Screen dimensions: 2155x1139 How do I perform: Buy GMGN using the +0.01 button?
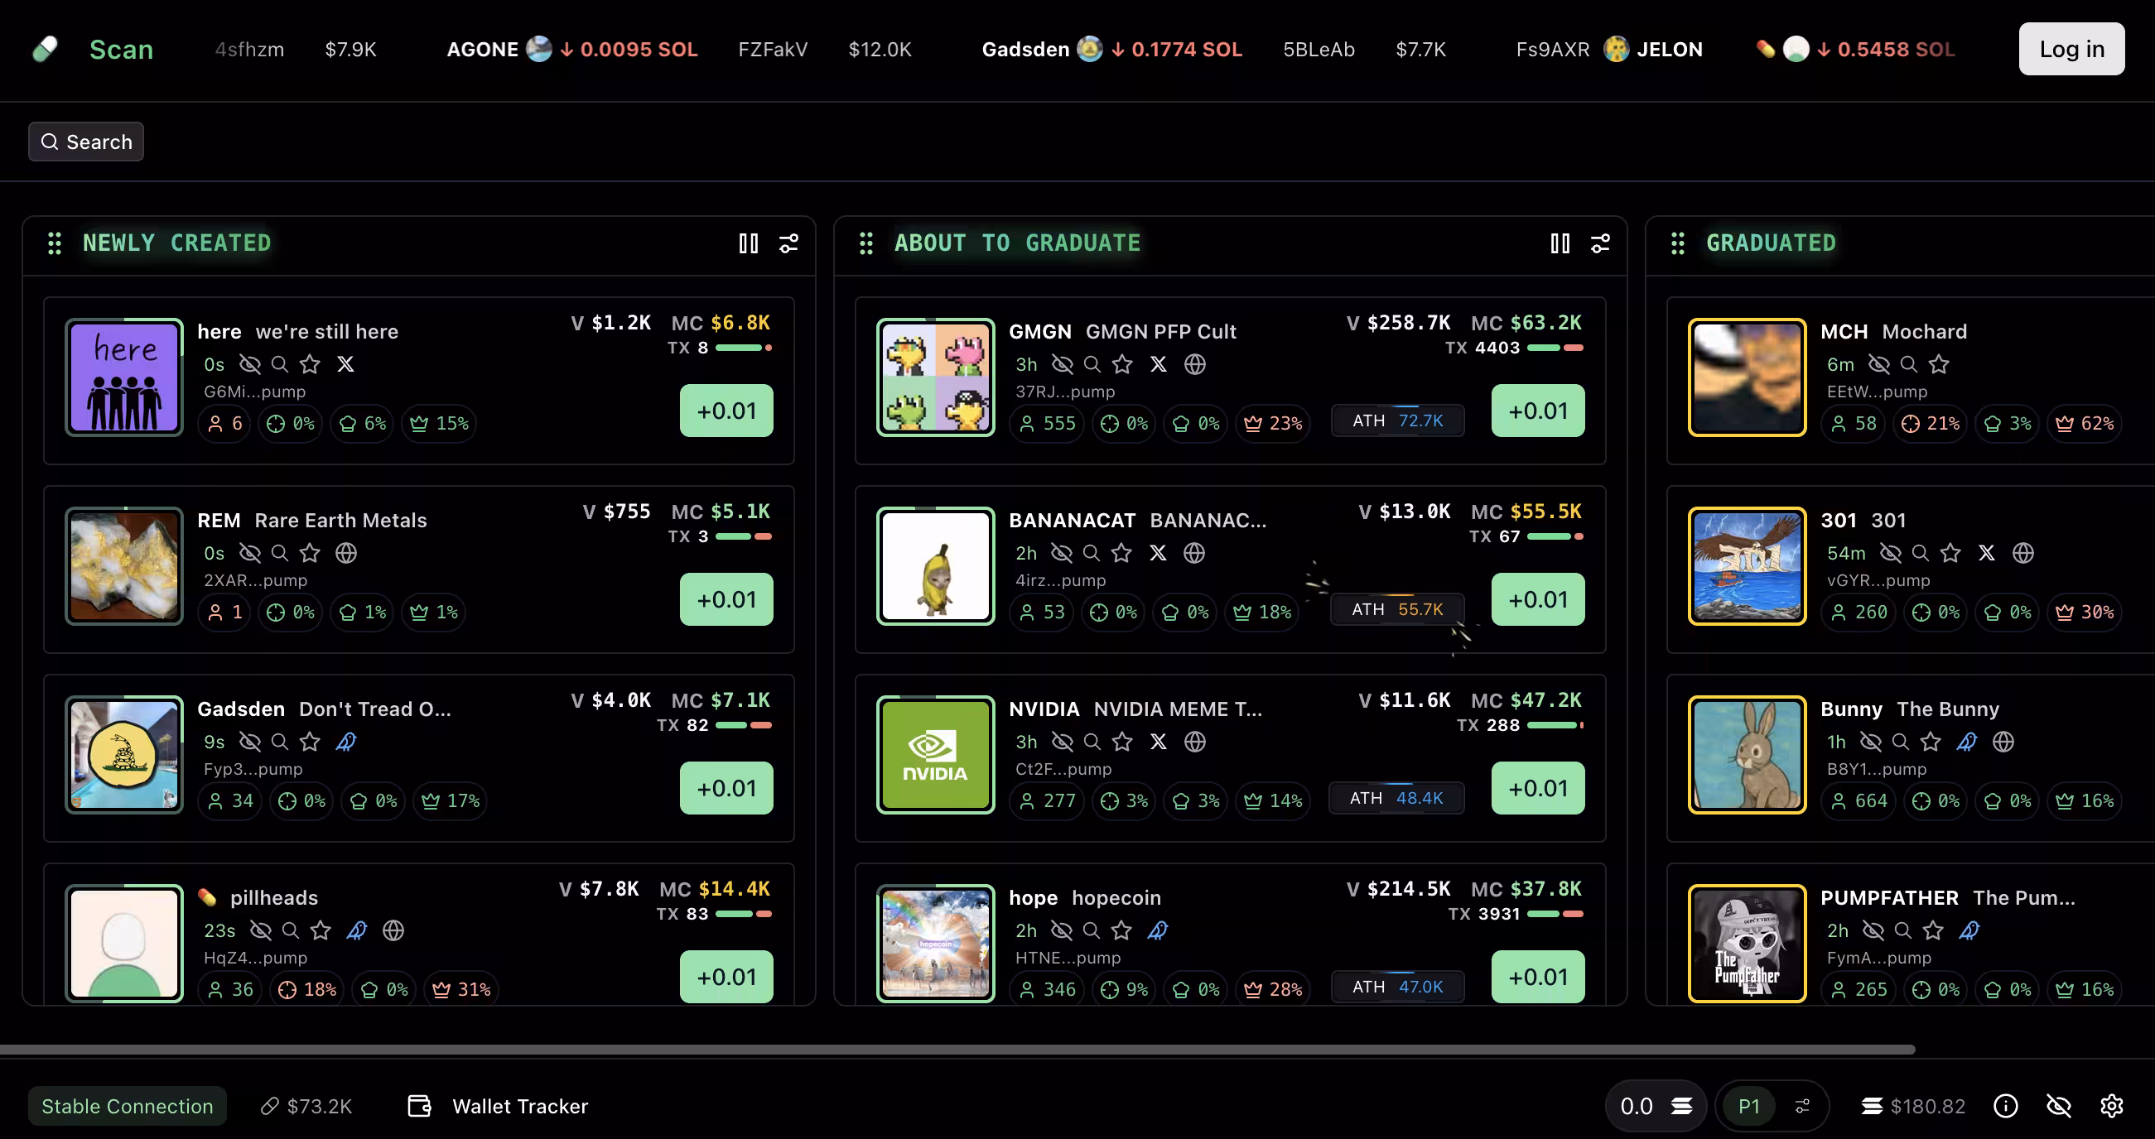(x=1538, y=411)
